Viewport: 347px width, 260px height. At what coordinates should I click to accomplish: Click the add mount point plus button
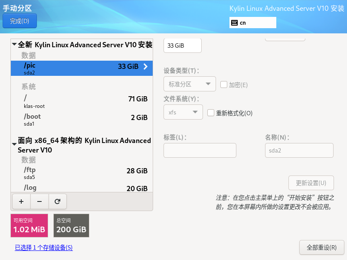(x=21, y=201)
